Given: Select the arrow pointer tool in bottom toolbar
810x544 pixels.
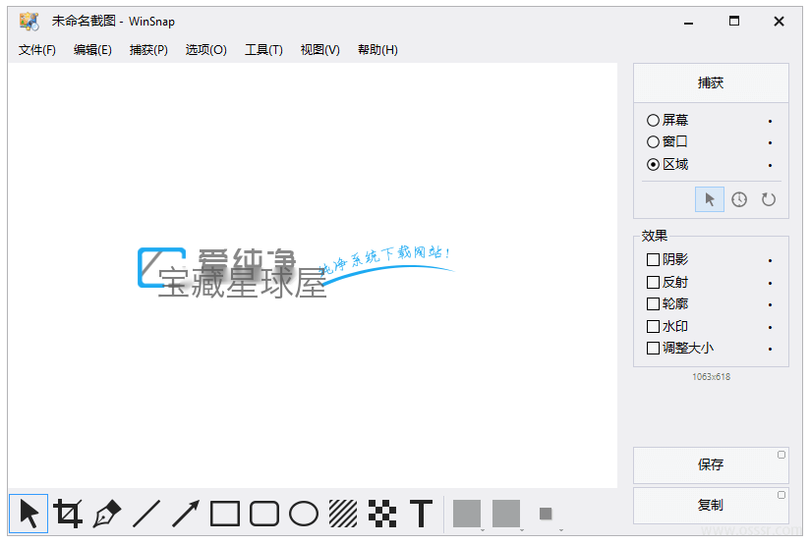Looking at the screenshot, I should click(x=29, y=514).
